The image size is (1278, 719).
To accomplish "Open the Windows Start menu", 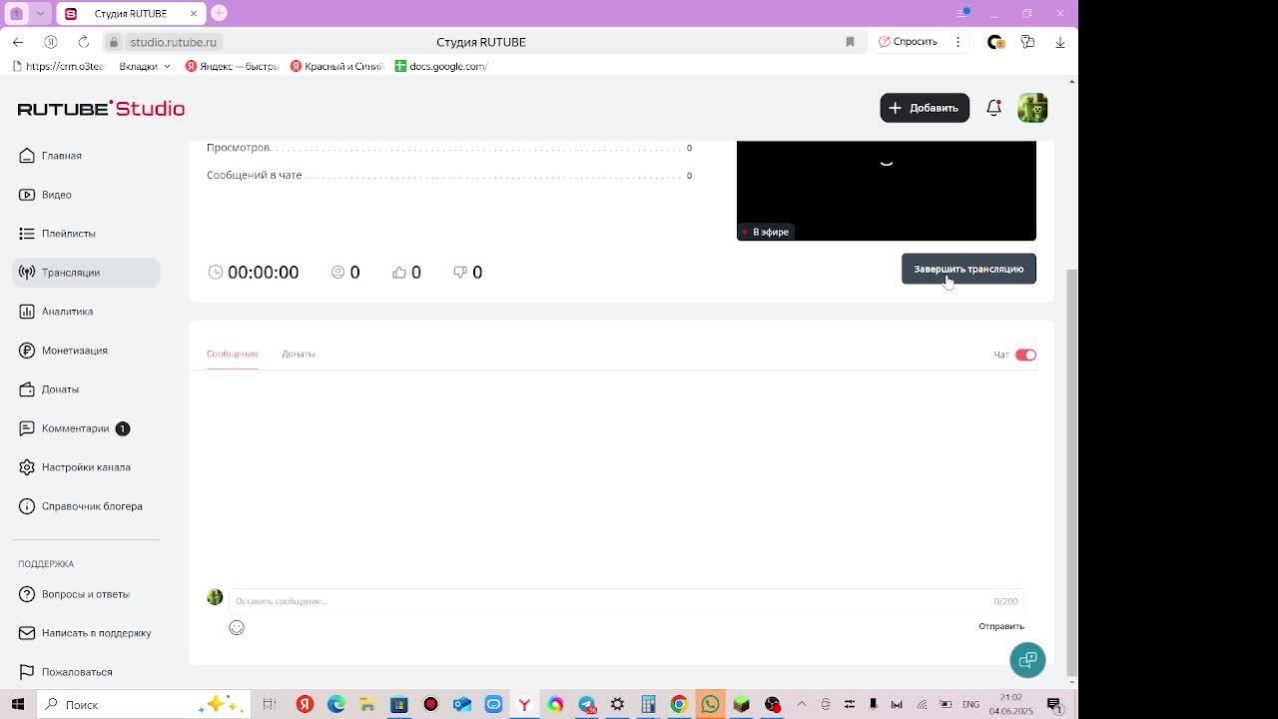I will pyautogui.click(x=18, y=704).
